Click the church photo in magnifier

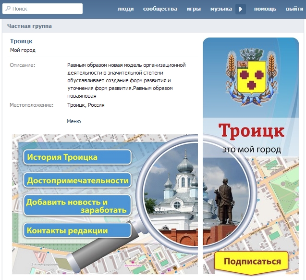point(171,194)
